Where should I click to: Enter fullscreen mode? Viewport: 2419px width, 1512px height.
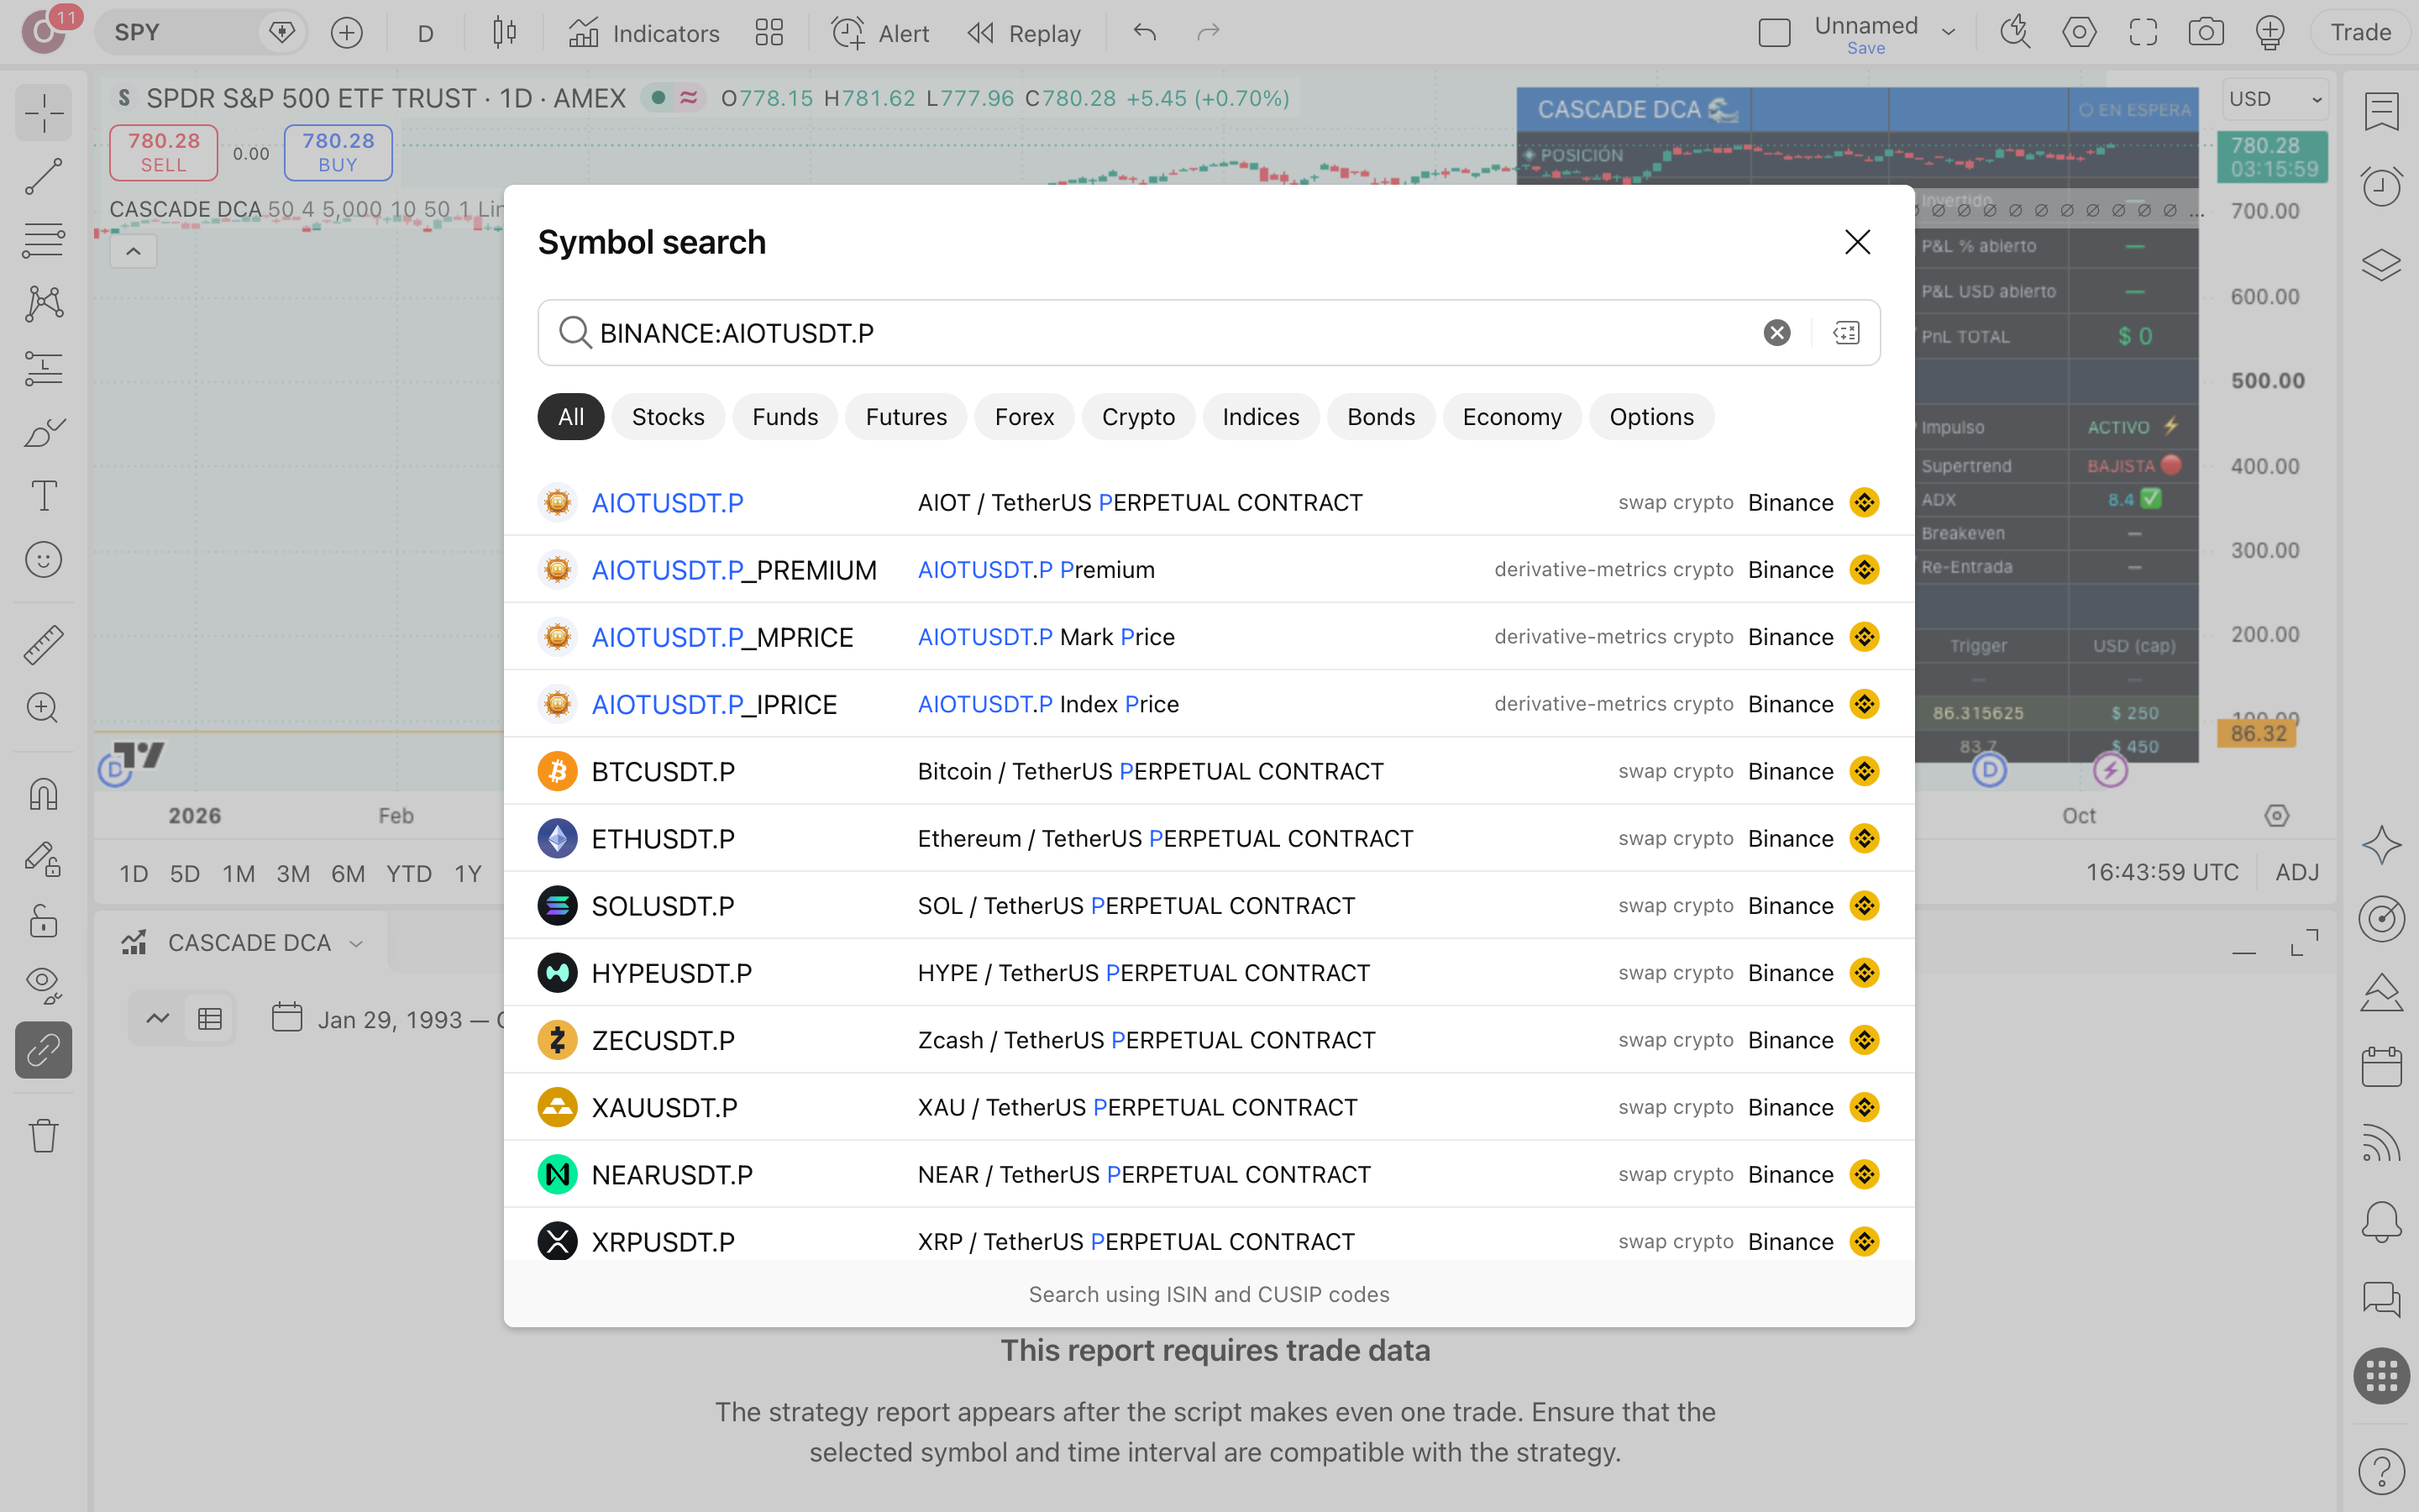tap(2144, 33)
